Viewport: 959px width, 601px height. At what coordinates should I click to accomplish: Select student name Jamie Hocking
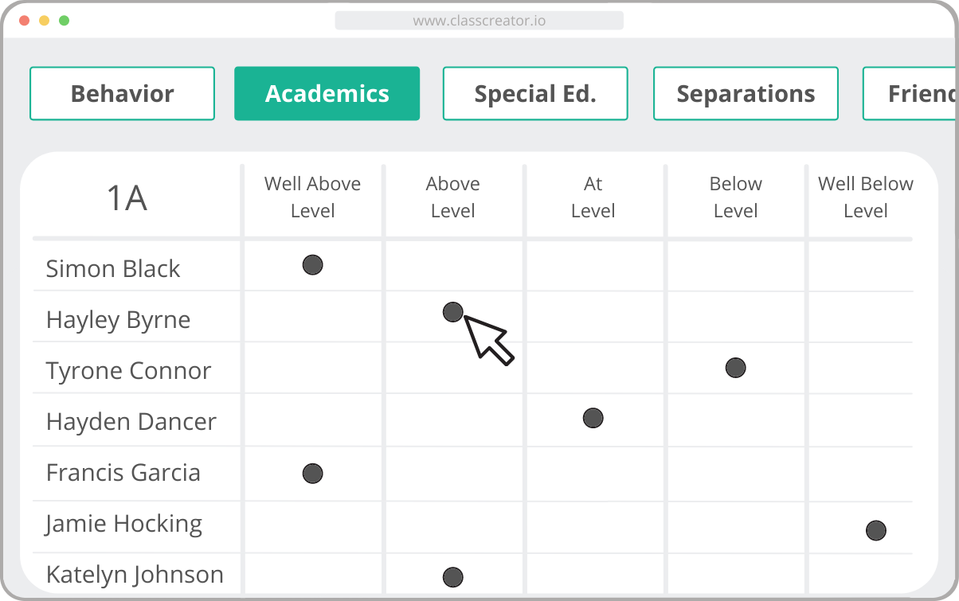[x=123, y=524]
